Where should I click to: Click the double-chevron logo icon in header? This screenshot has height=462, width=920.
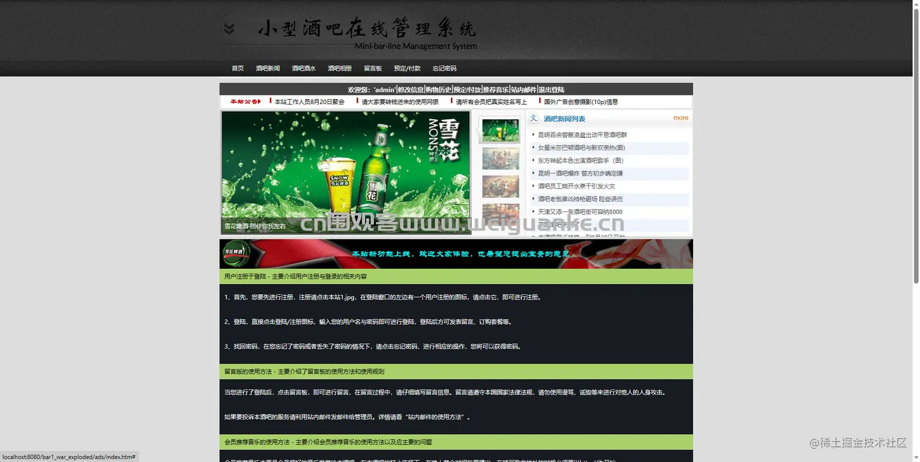[229, 29]
